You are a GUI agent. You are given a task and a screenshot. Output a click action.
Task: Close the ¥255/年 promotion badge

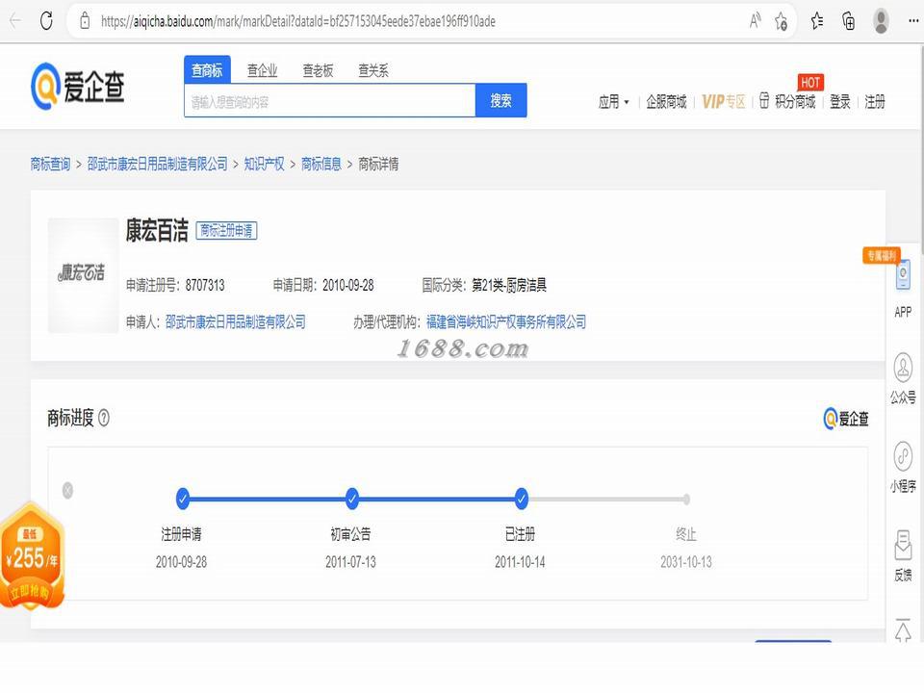click(67, 490)
